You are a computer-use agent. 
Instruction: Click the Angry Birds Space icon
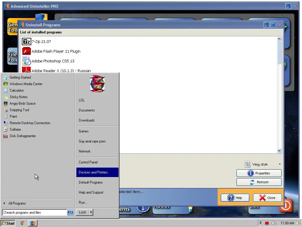pyautogui.click(x=5, y=103)
